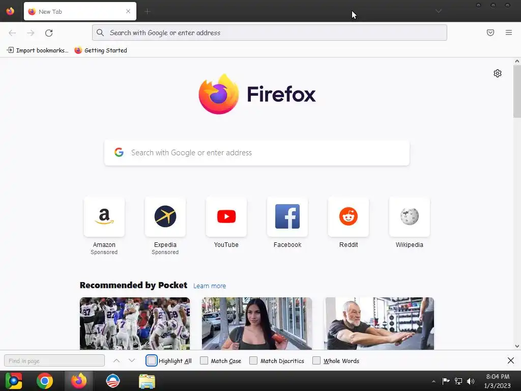The image size is (521, 391).
Task: Click the taskbar clock showing 8:04 PM
Action: pyautogui.click(x=497, y=381)
